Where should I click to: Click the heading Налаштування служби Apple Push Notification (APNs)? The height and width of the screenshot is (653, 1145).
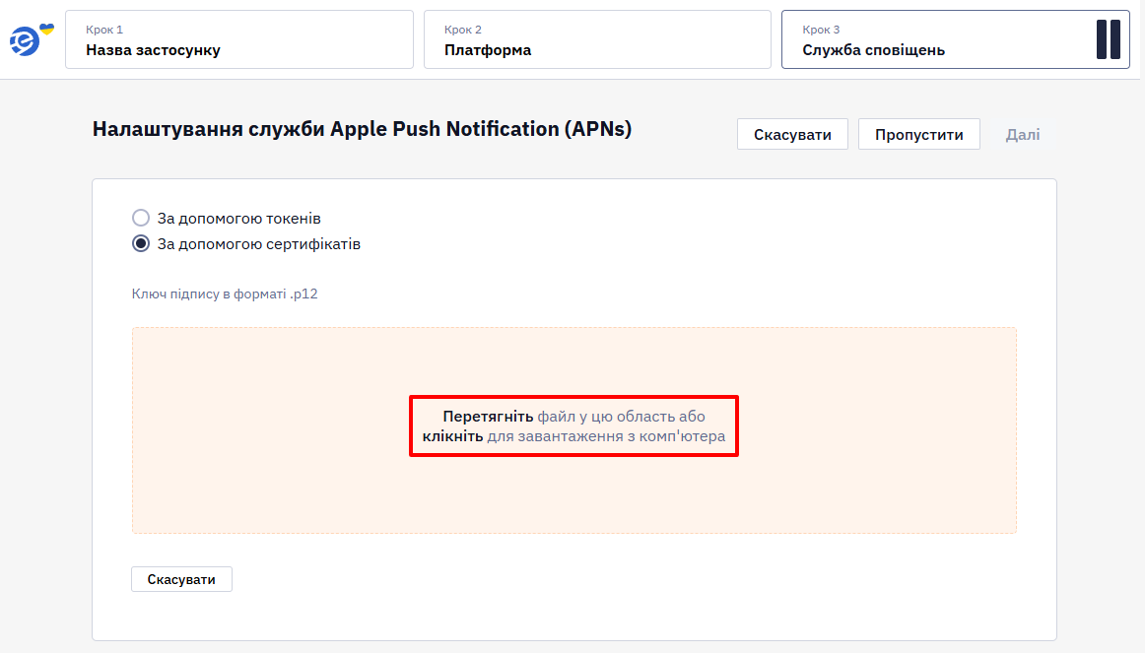[363, 129]
